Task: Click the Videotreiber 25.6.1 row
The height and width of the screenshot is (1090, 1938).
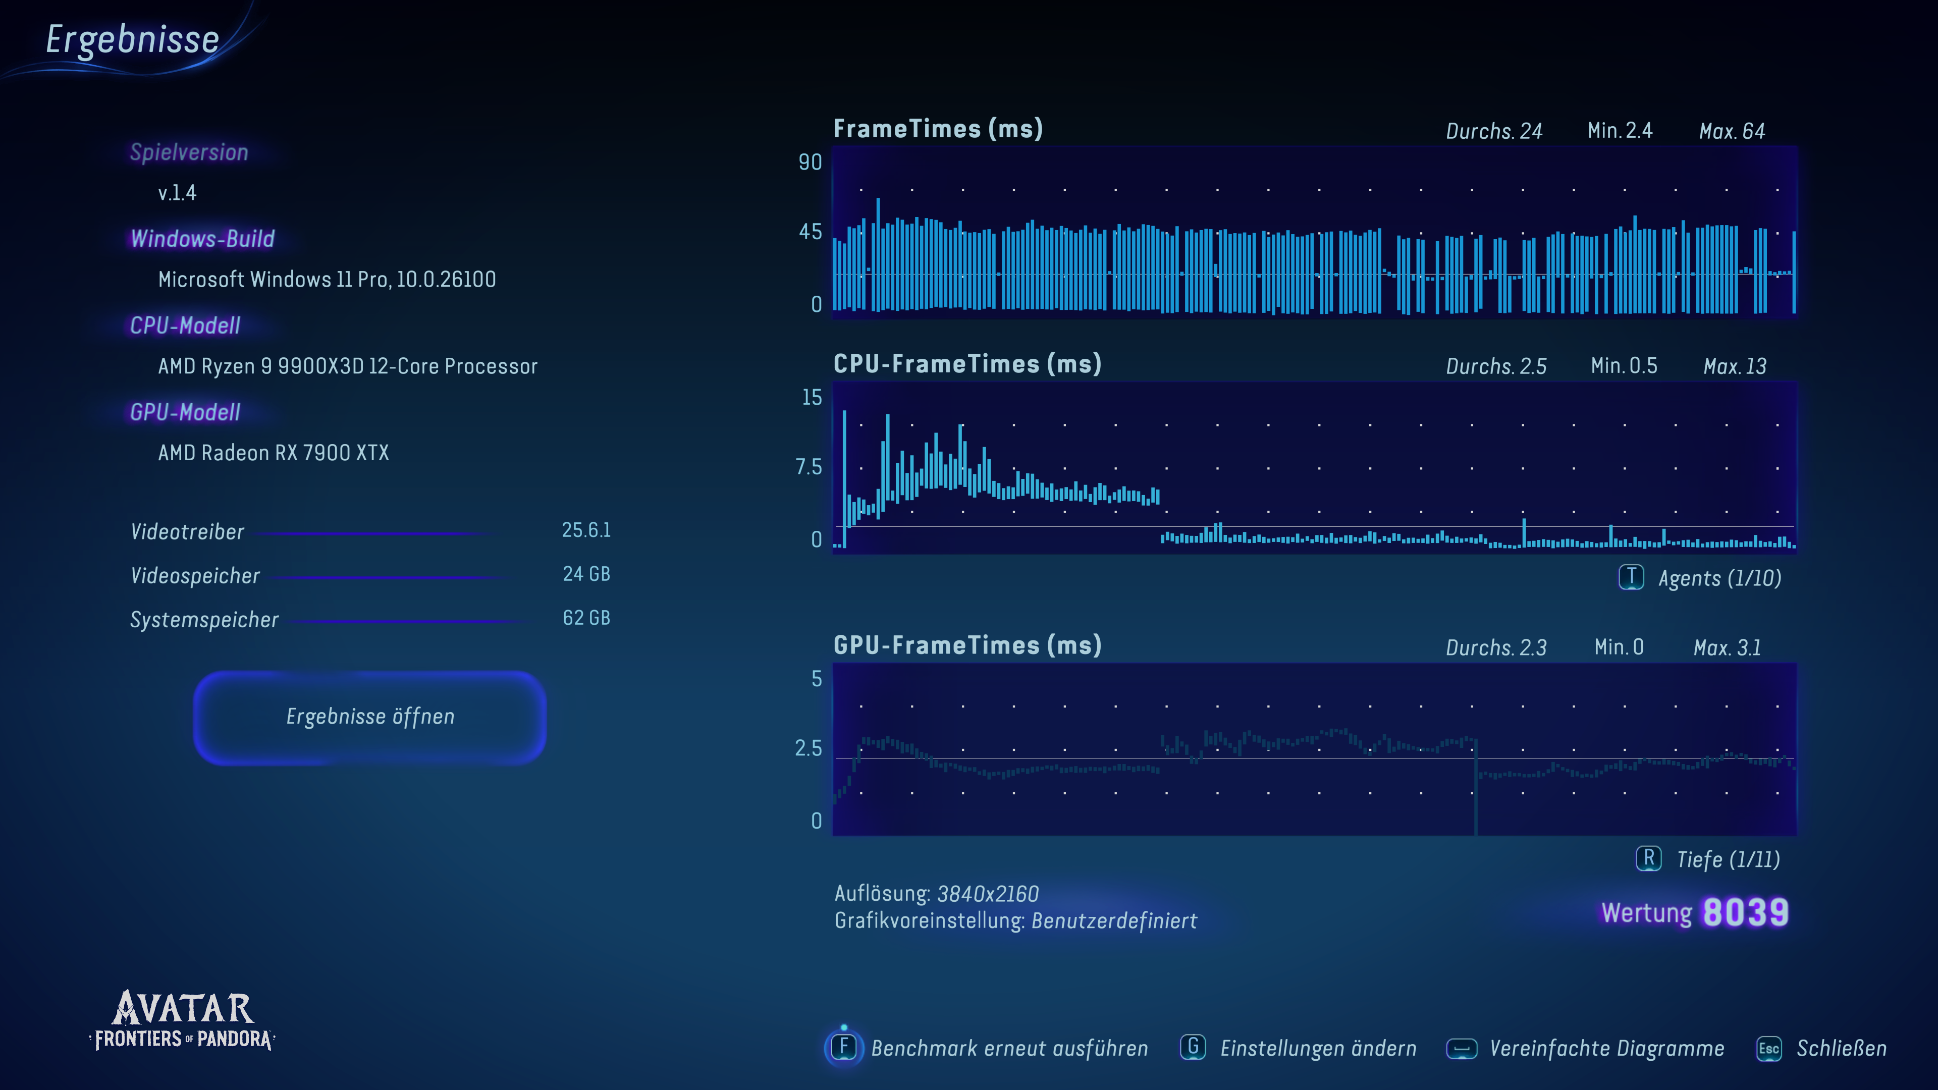Action: (x=369, y=531)
